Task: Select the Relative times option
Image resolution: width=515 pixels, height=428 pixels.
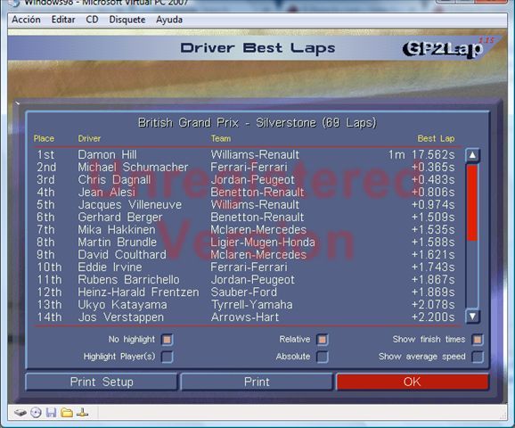Action: pos(323,340)
